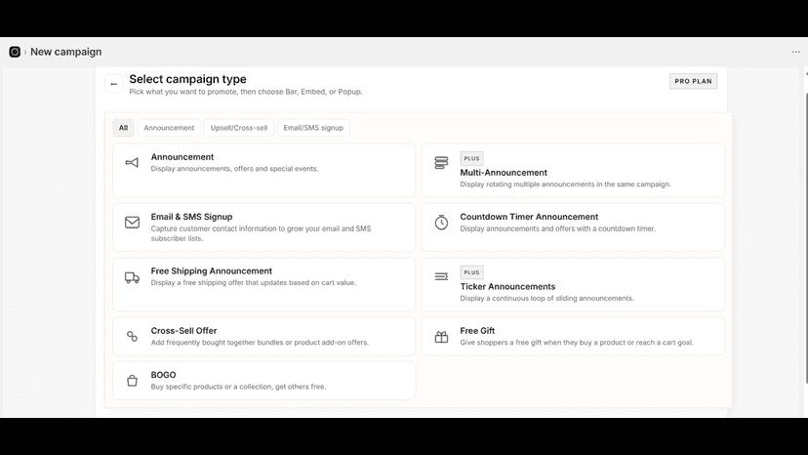Image resolution: width=808 pixels, height=455 pixels.
Task: Choose the BOGO campaign title
Action: point(163,375)
